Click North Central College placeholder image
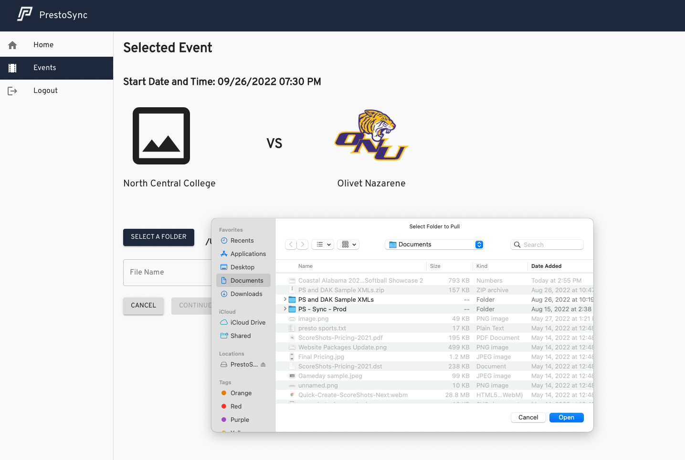Viewport: 685px width, 460px height. pyautogui.click(x=161, y=136)
